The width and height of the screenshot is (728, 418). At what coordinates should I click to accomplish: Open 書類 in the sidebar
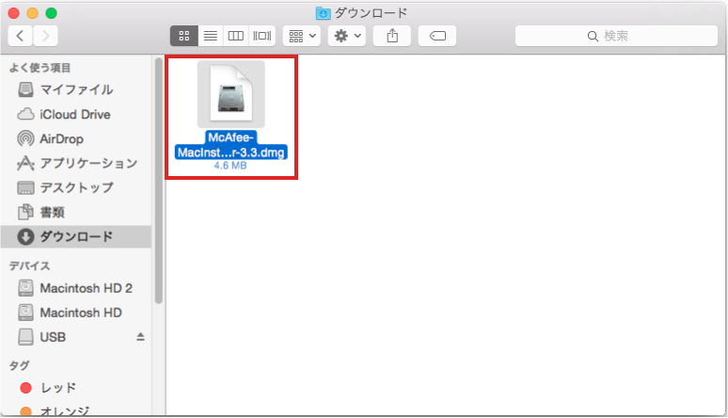click(x=75, y=212)
